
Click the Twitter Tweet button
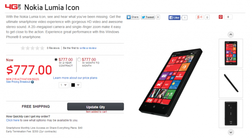click(x=148, y=17)
